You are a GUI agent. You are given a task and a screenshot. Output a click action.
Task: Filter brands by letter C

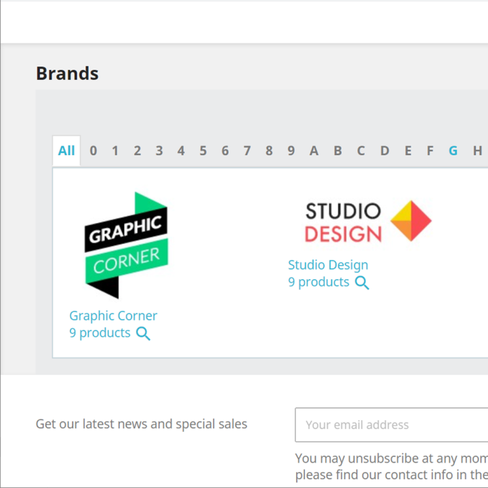(x=361, y=150)
